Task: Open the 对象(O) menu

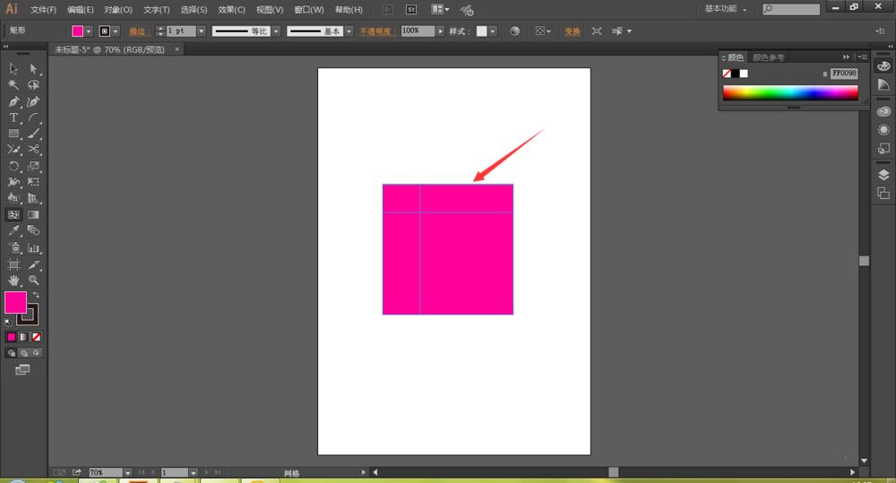Action: 118,10
